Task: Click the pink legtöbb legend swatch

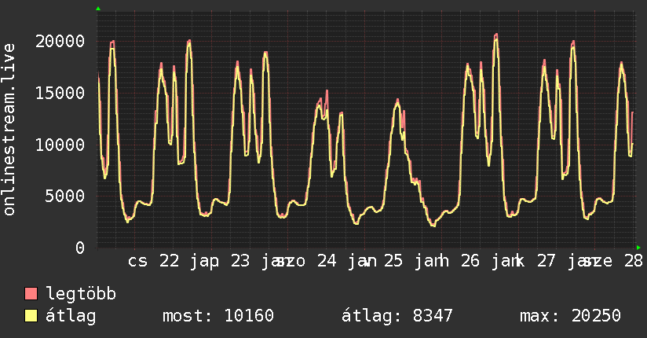Action: point(31,293)
